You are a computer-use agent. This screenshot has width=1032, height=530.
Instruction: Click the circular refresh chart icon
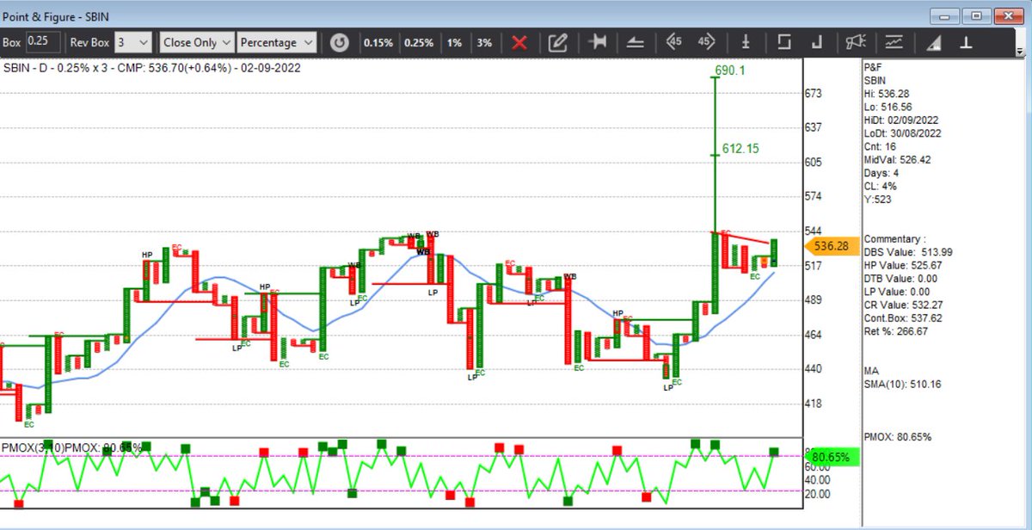coord(340,42)
